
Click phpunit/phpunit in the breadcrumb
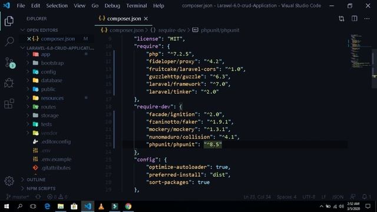pos(220,30)
